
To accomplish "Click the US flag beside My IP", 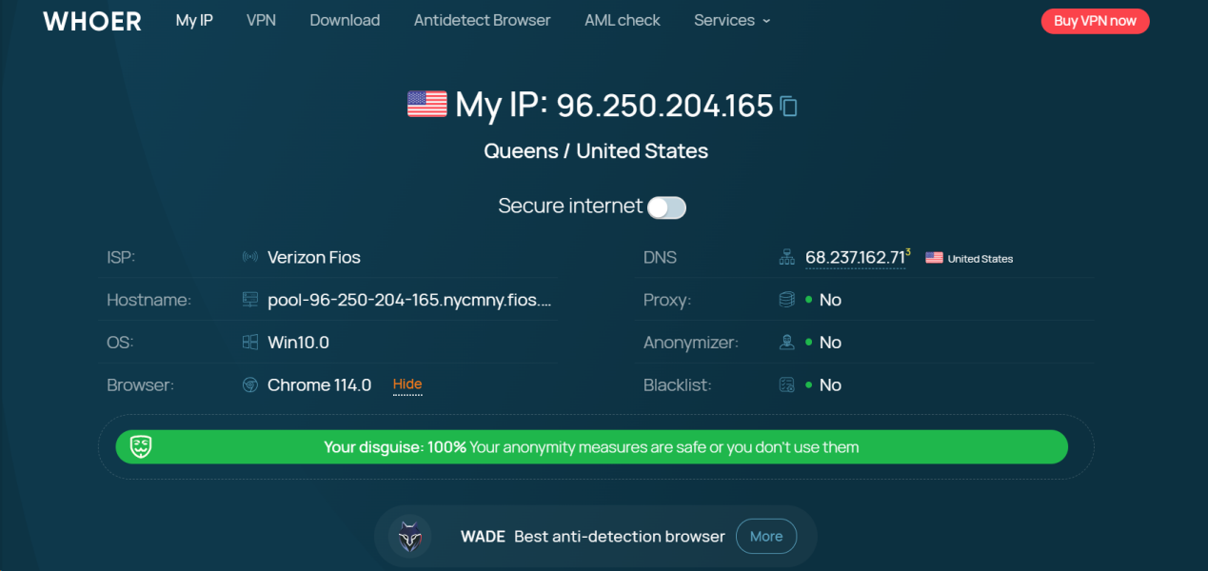I will pos(427,104).
